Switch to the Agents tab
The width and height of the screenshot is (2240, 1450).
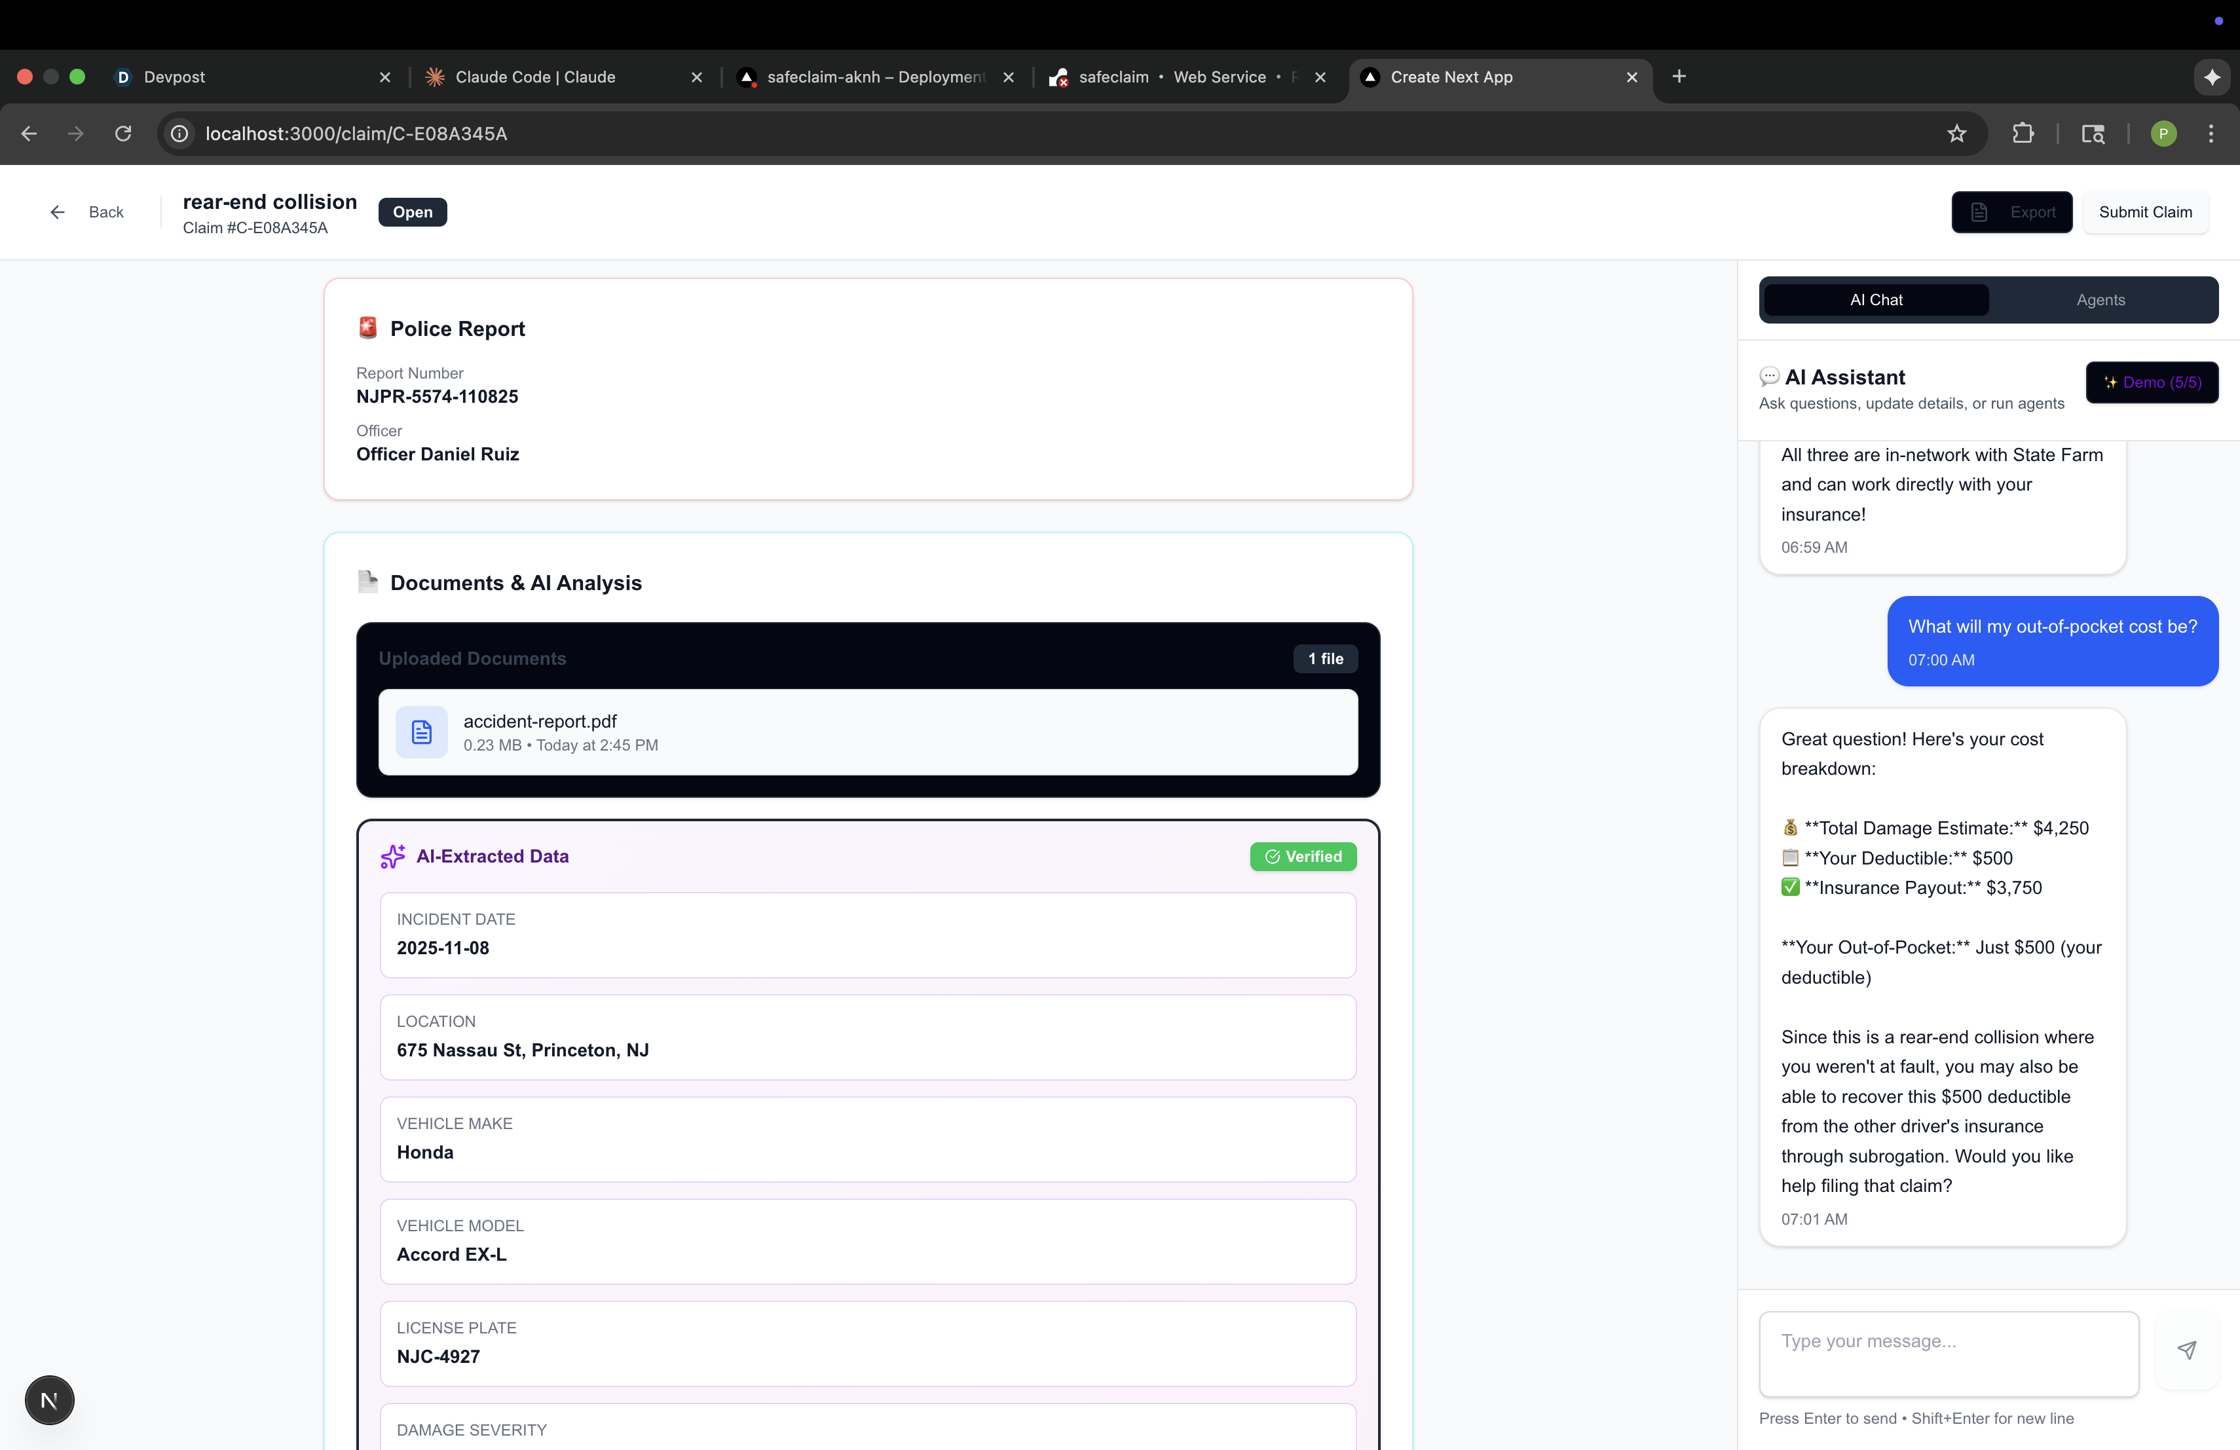[2100, 299]
